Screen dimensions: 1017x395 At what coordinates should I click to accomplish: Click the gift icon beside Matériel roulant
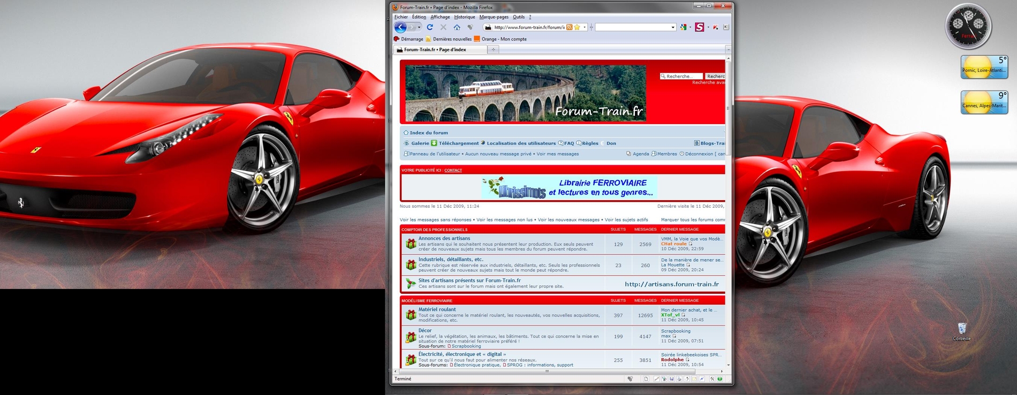tap(411, 315)
